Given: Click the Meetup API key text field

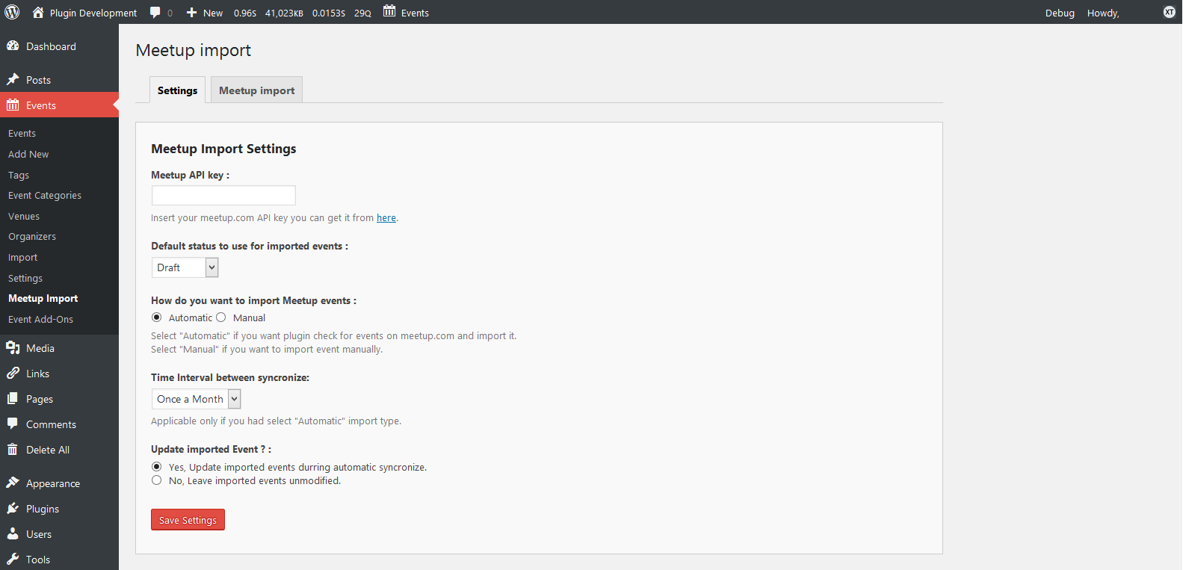Looking at the screenshot, I should click(223, 196).
